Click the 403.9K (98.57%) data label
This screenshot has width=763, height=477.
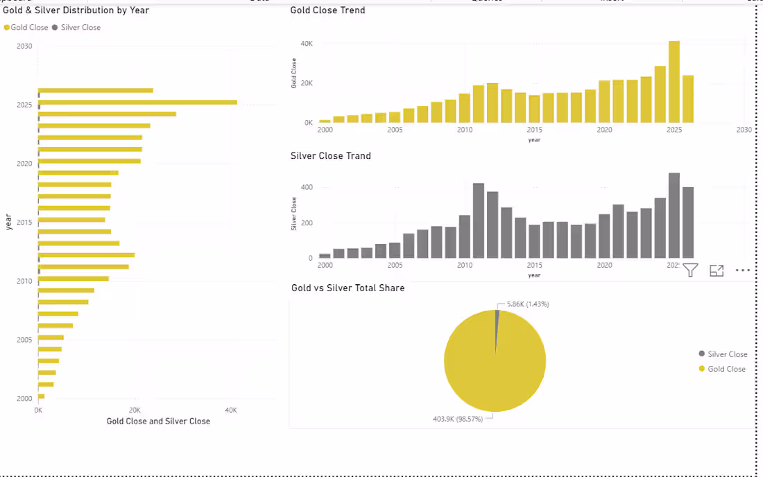pos(458,419)
